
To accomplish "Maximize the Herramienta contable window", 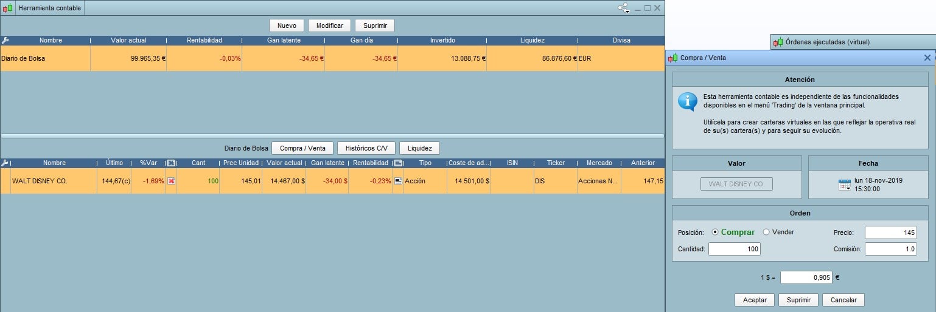I will pyautogui.click(x=648, y=8).
